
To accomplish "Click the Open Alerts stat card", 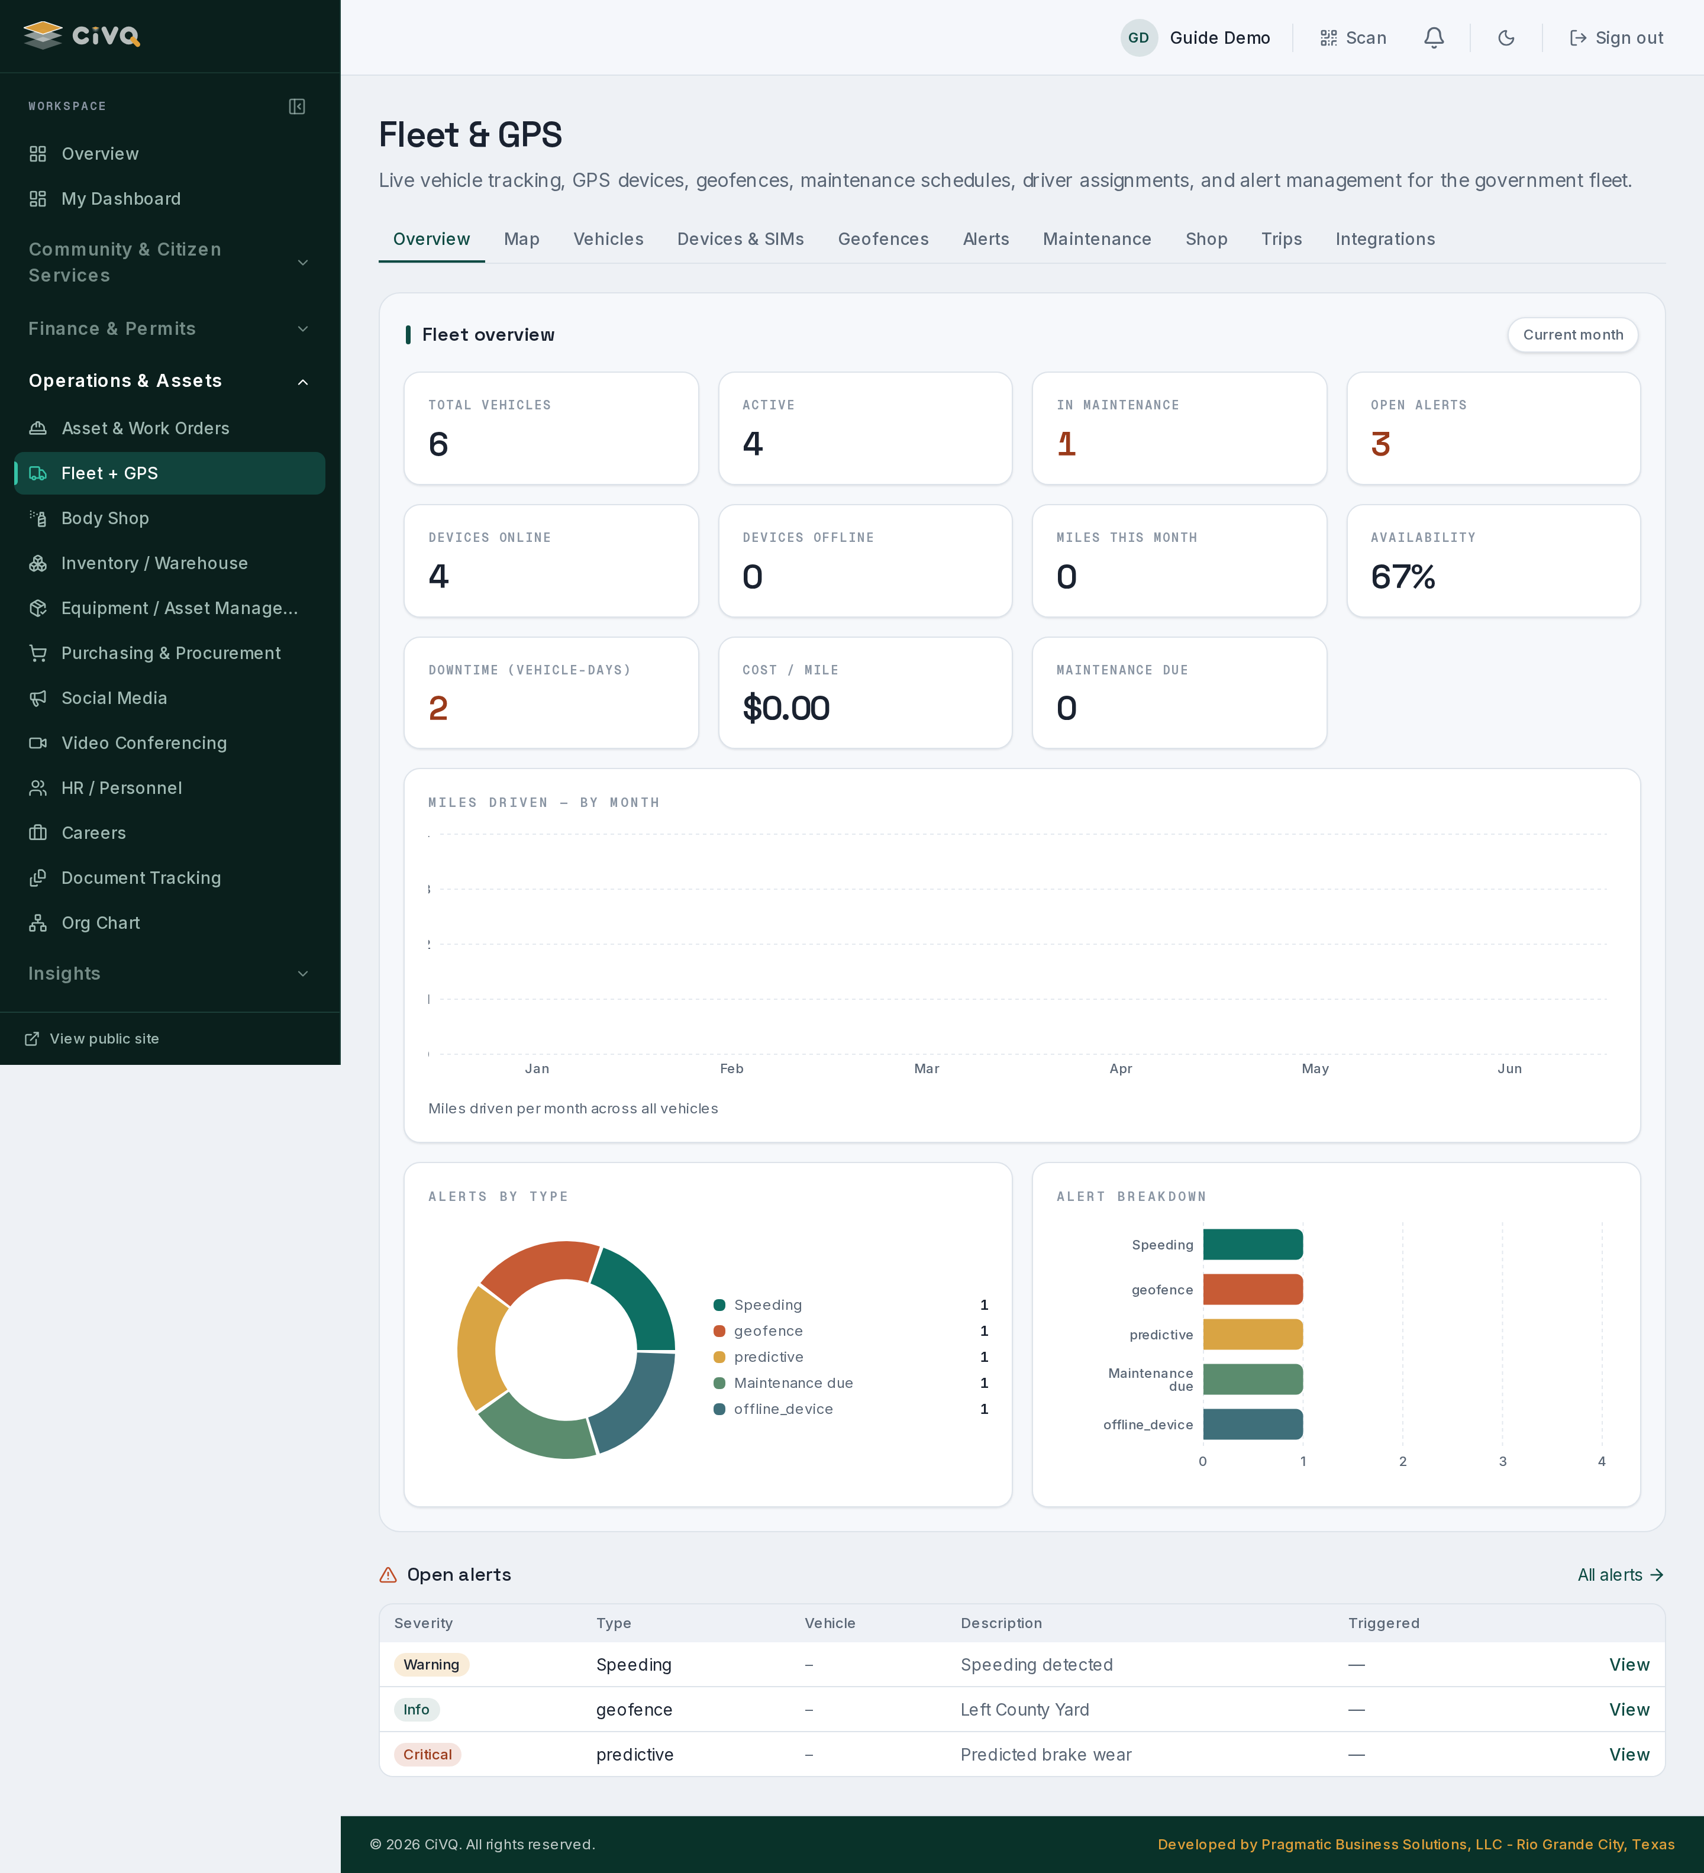I will 1493,428.
